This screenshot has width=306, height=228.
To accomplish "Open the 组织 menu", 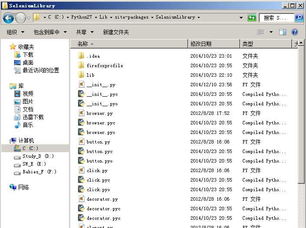I will (16, 32).
